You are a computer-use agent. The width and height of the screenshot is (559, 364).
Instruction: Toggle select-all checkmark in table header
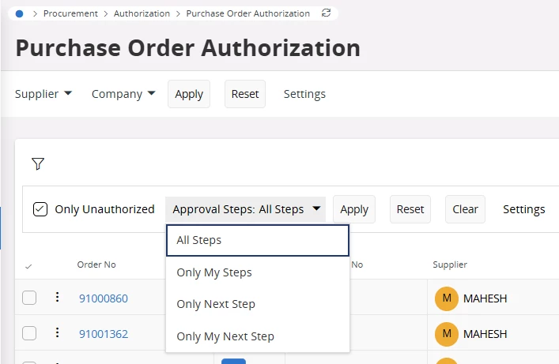(28, 266)
